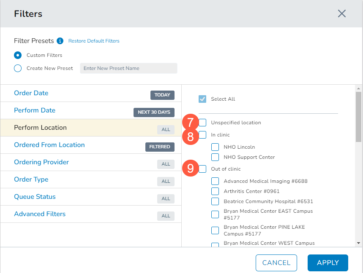This screenshot has width=363, height=273.
Task: Click Restore Default Filters link
Action: pos(94,41)
